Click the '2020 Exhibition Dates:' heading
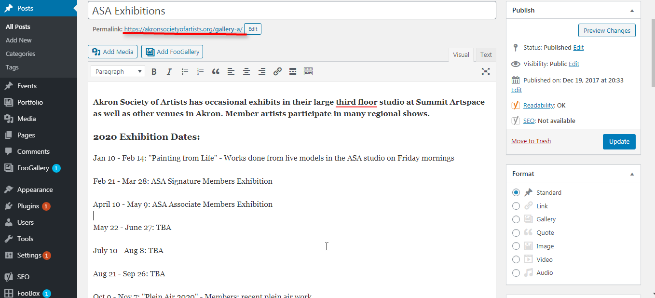 147,137
